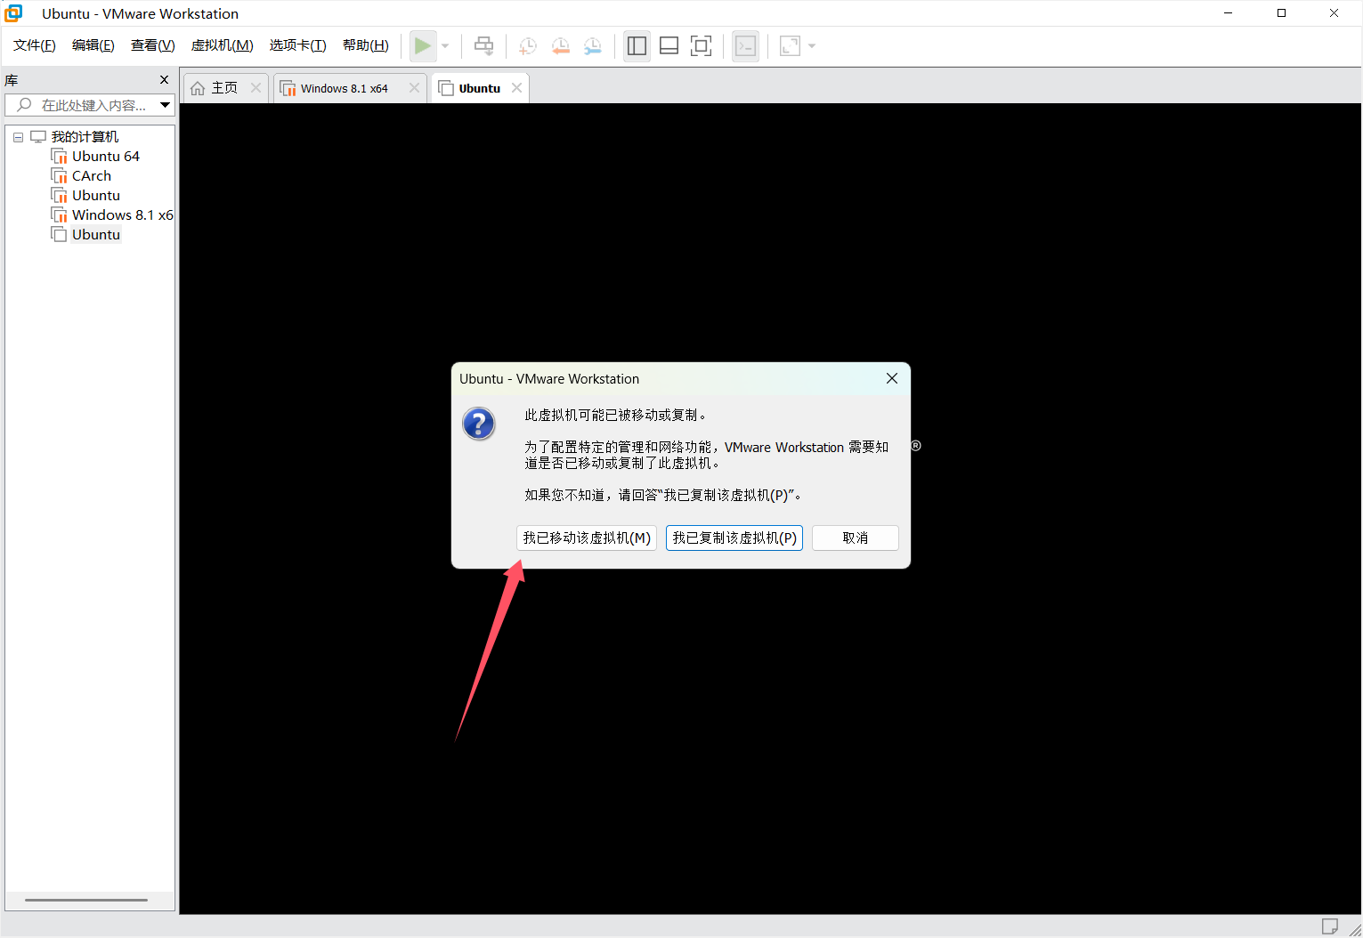This screenshot has height=938, width=1363.
Task: Click the green power on play icon
Action: pyautogui.click(x=423, y=45)
